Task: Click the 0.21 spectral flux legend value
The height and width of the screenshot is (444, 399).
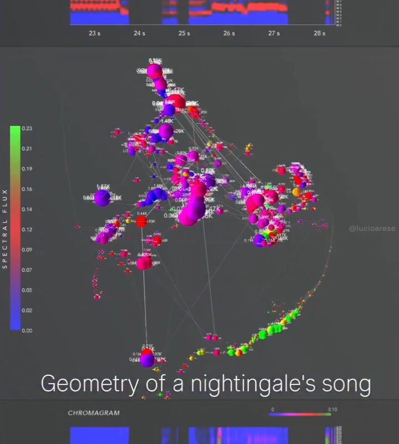Action: [x=27, y=148]
